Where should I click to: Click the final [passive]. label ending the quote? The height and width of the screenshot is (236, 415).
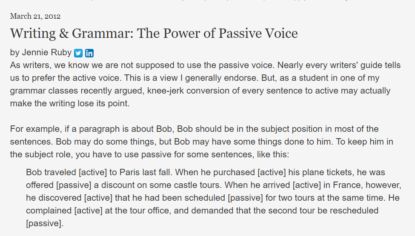pyautogui.click(x=45, y=223)
